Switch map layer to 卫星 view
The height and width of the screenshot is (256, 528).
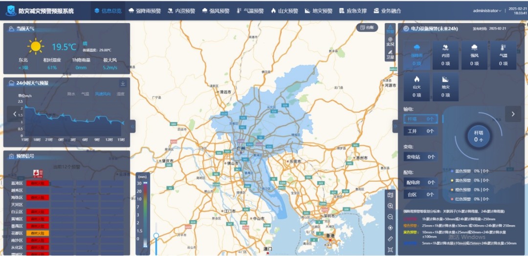[x=390, y=54]
